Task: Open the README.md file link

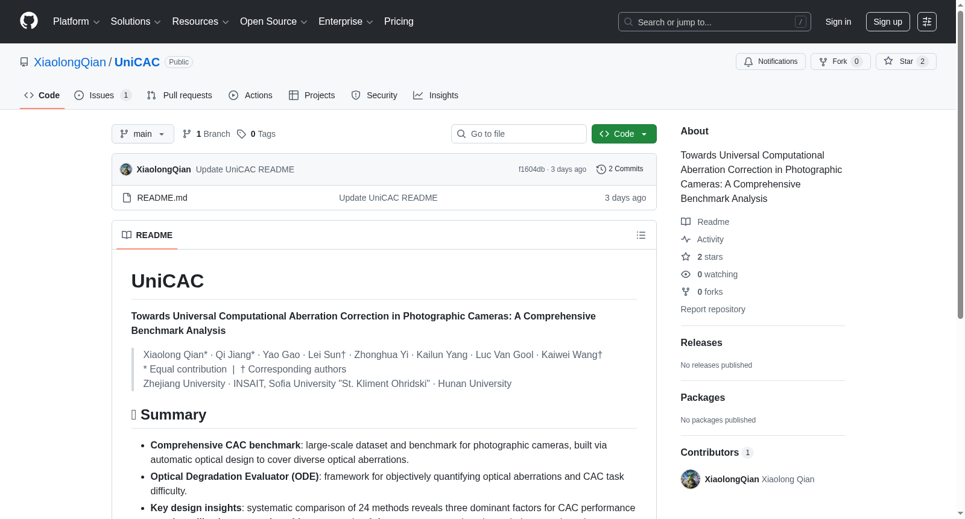Action: (x=162, y=198)
